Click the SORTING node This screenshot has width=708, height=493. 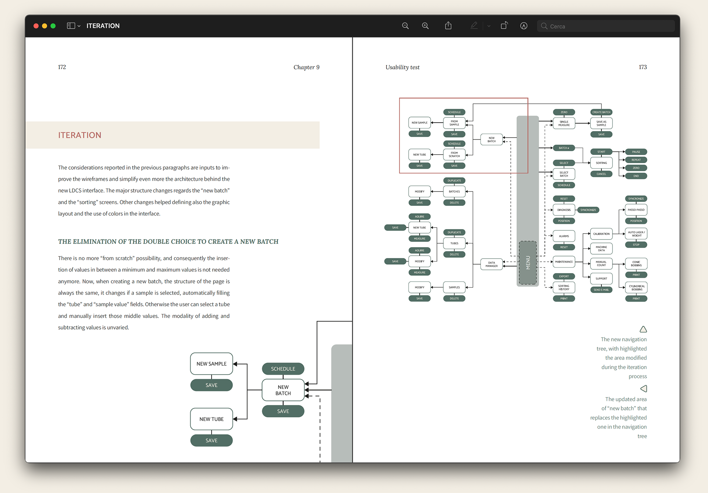[601, 163]
